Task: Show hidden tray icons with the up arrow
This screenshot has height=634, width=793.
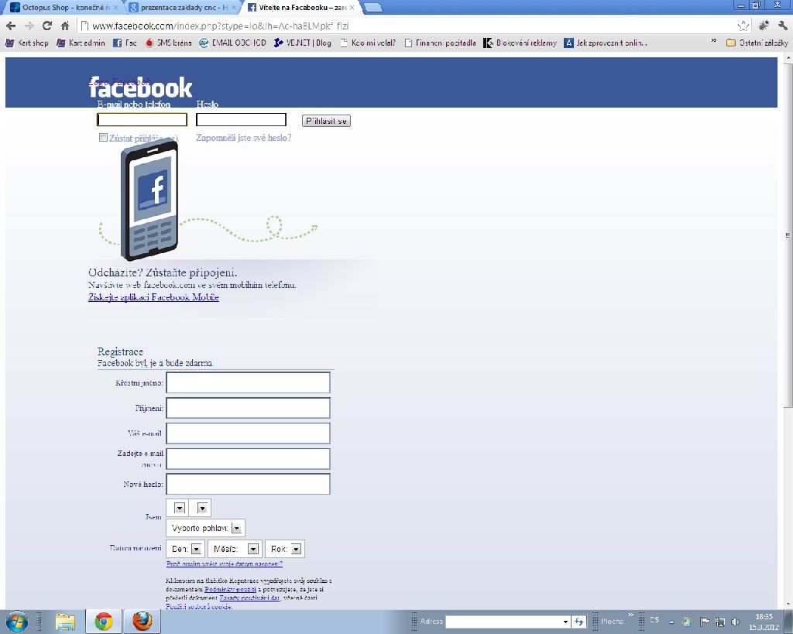Action: pyautogui.click(x=671, y=622)
